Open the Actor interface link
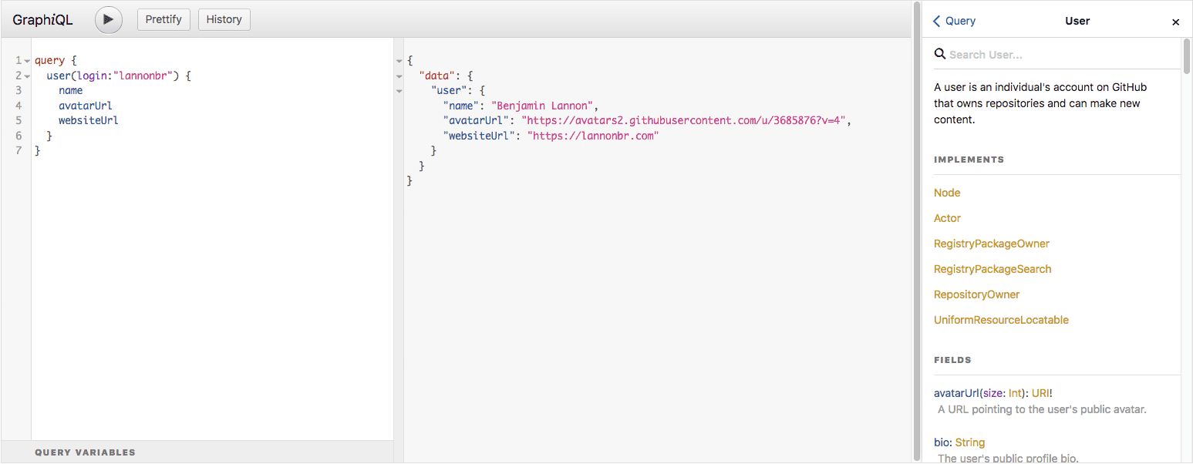 coord(947,218)
